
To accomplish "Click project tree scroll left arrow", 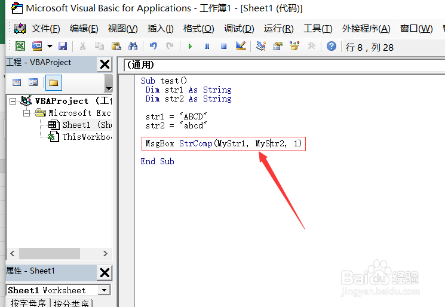I will click(13, 253).
